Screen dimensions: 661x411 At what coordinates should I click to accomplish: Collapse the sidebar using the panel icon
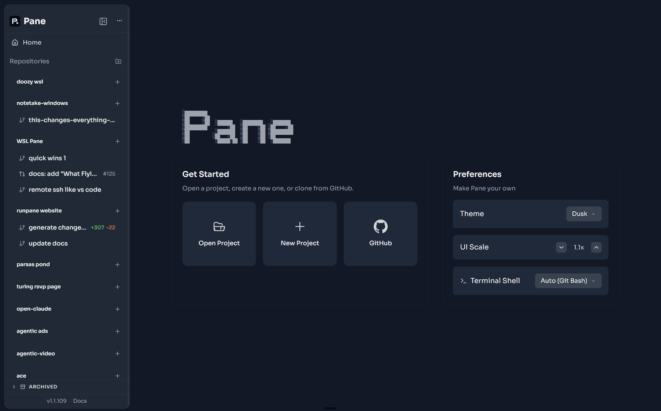(x=103, y=21)
